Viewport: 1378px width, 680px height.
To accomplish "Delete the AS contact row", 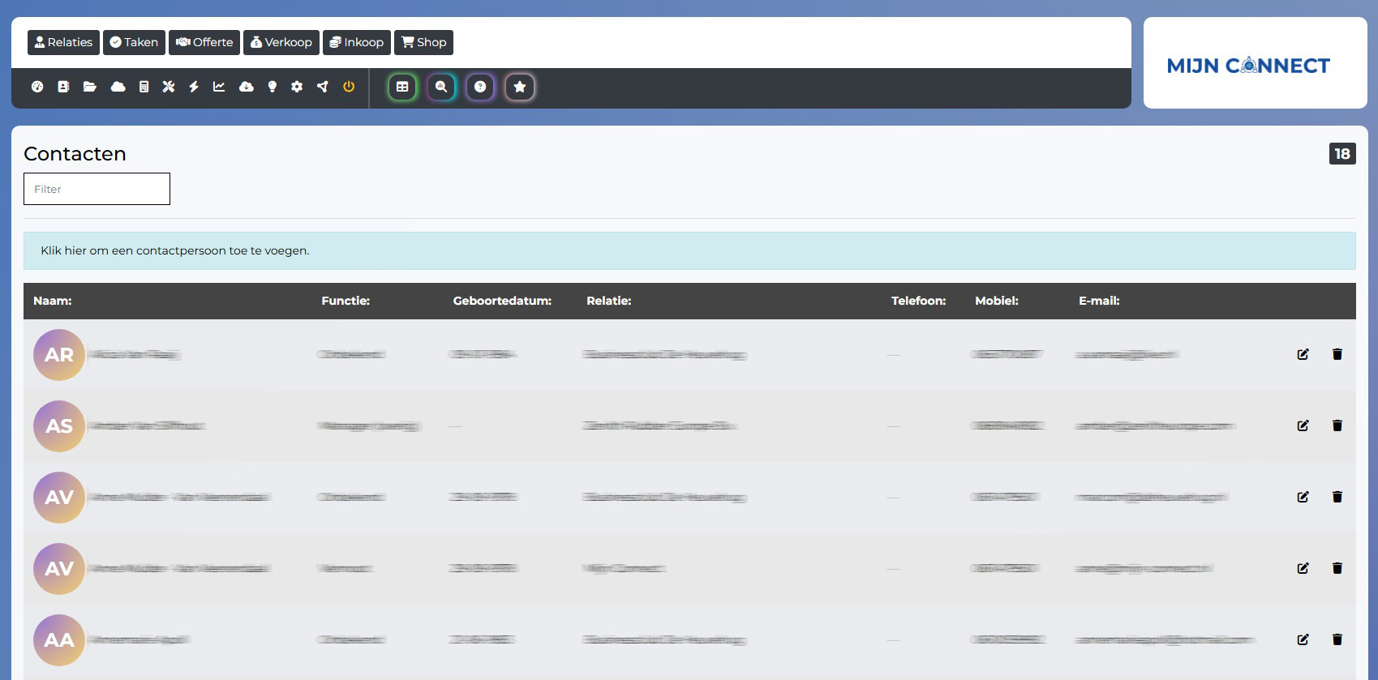I will [x=1337, y=426].
